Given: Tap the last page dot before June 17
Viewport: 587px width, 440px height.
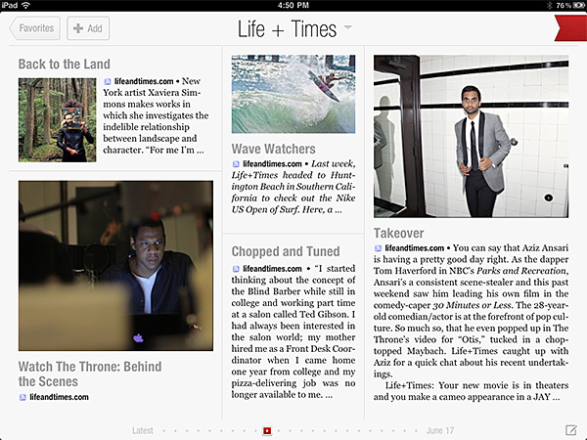Looking at the screenshot, I should click(x=416, y=431).
